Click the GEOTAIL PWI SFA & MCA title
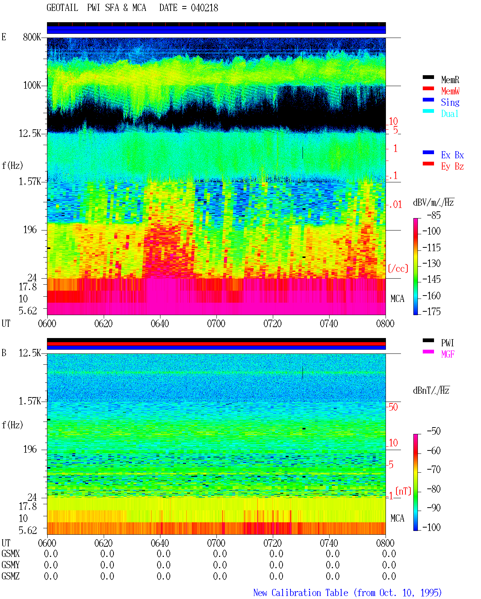 96,8
